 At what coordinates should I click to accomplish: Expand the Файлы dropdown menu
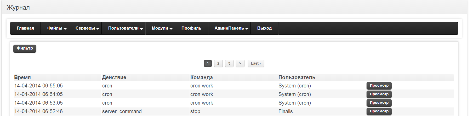pyautogui.click(x=56, y=28)
